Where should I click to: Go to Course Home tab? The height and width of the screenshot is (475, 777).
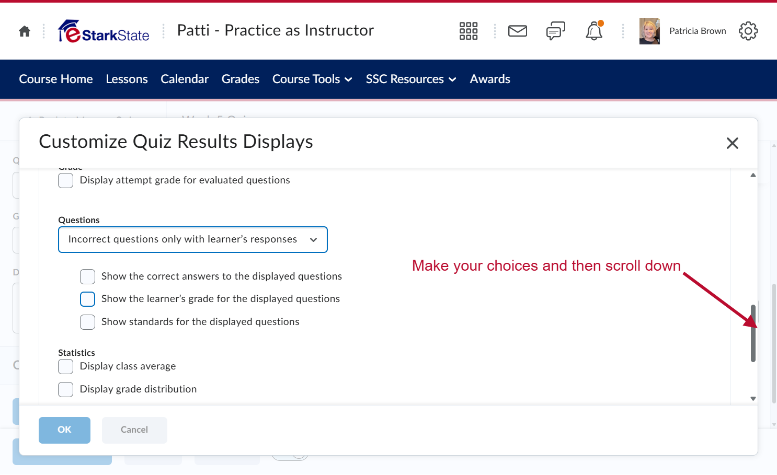(56, 79)
